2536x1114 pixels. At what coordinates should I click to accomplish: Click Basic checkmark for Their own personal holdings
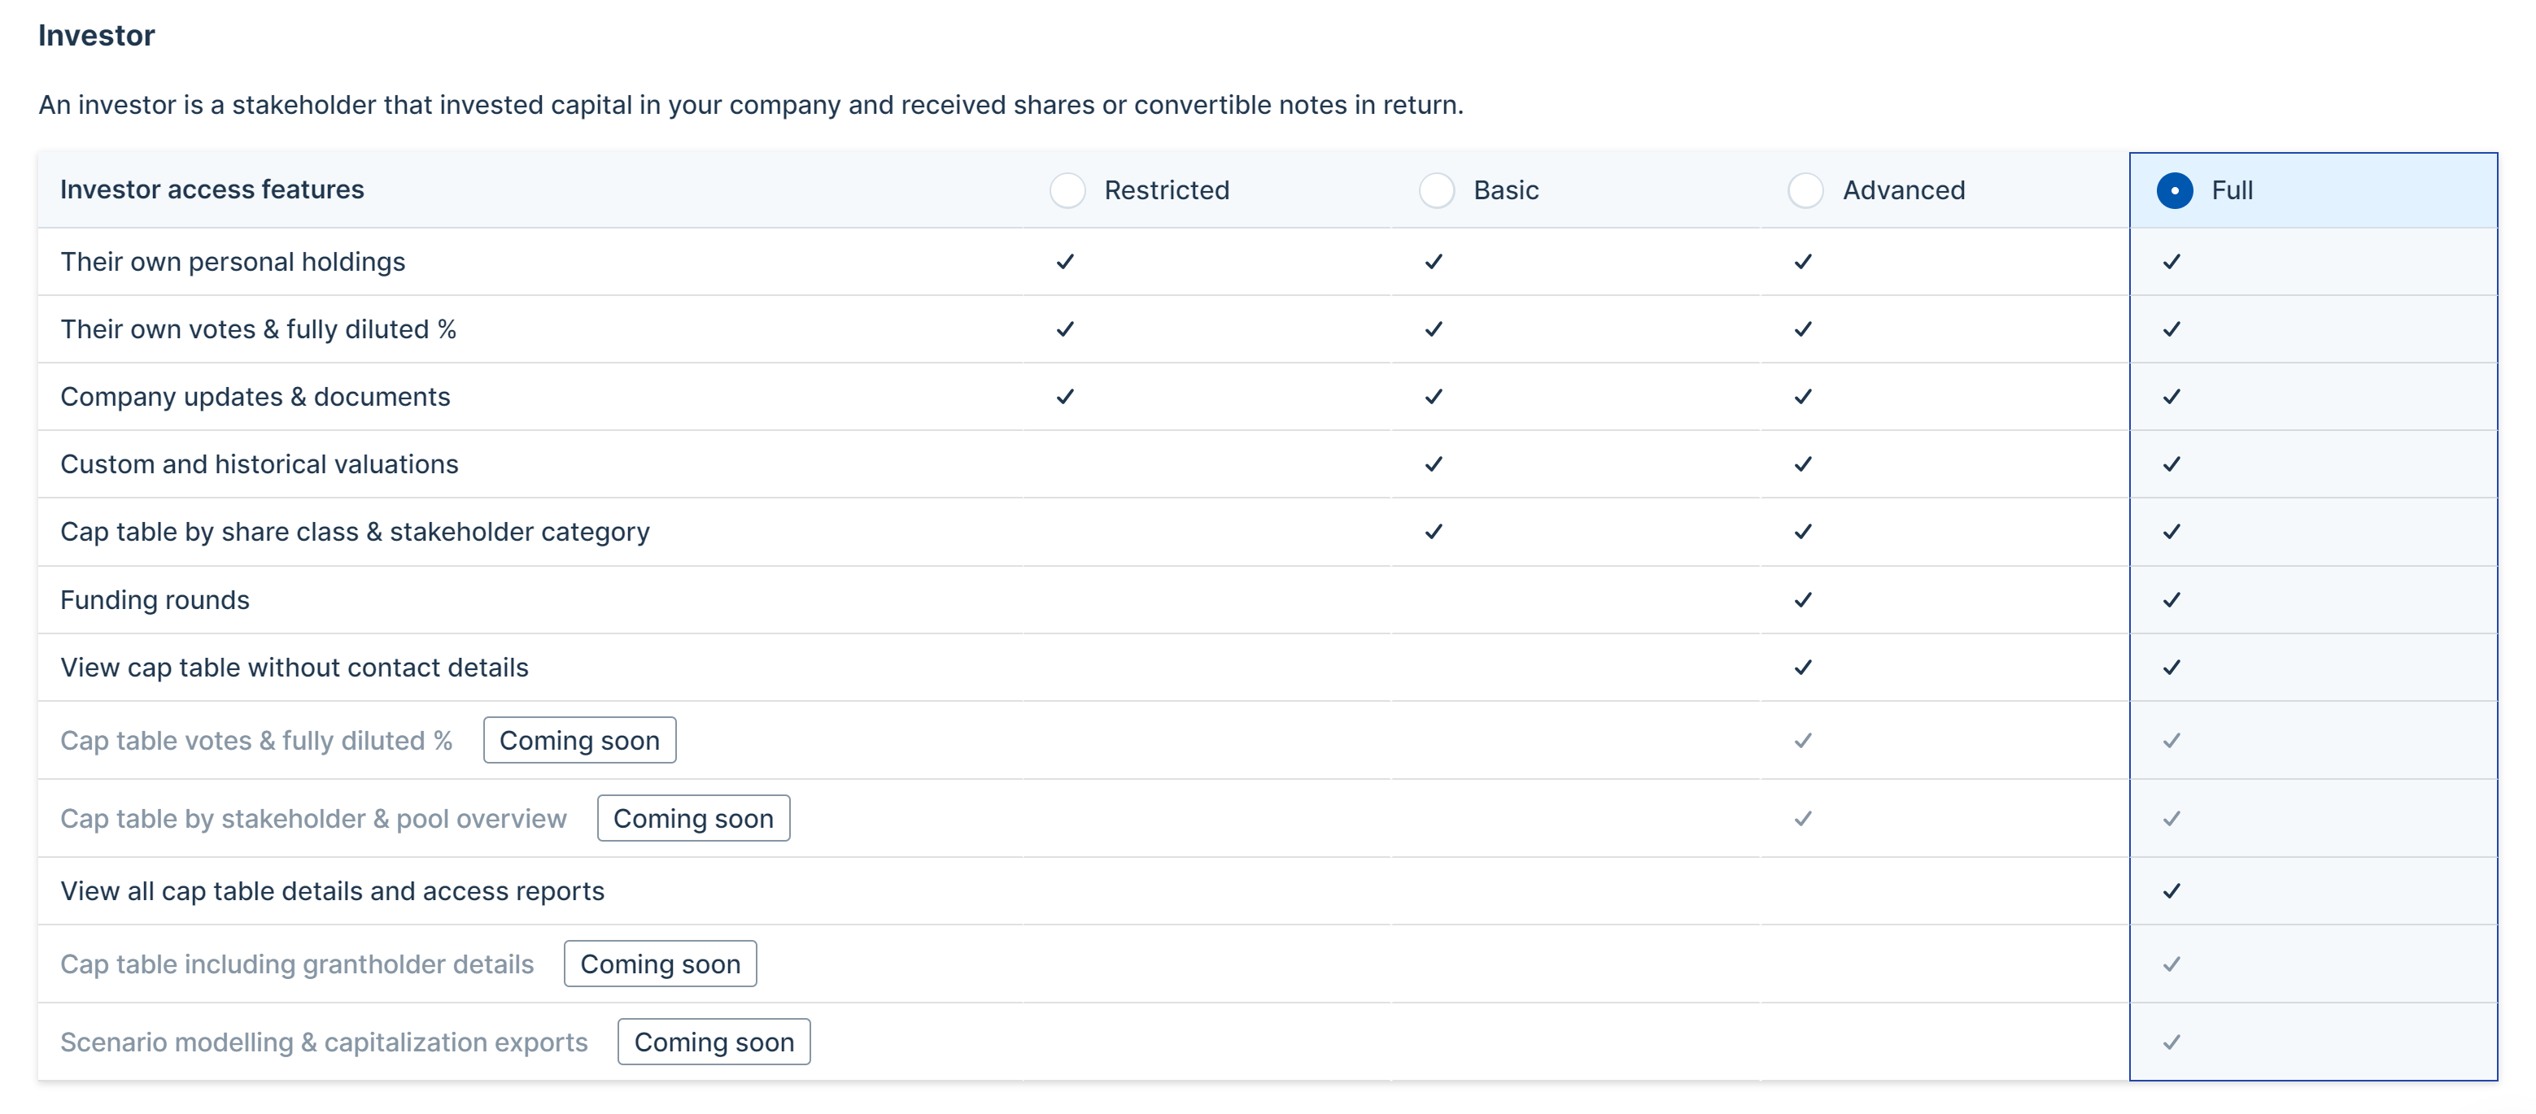coord(1434,262)
